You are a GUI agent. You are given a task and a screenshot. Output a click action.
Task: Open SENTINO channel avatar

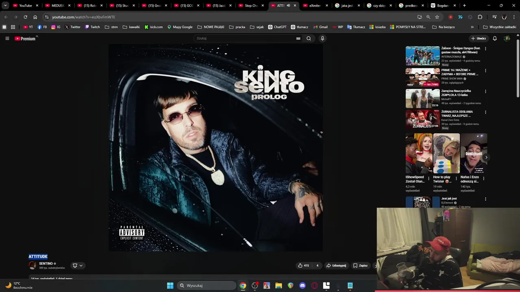pyautogui.click(x=32, y=266)
